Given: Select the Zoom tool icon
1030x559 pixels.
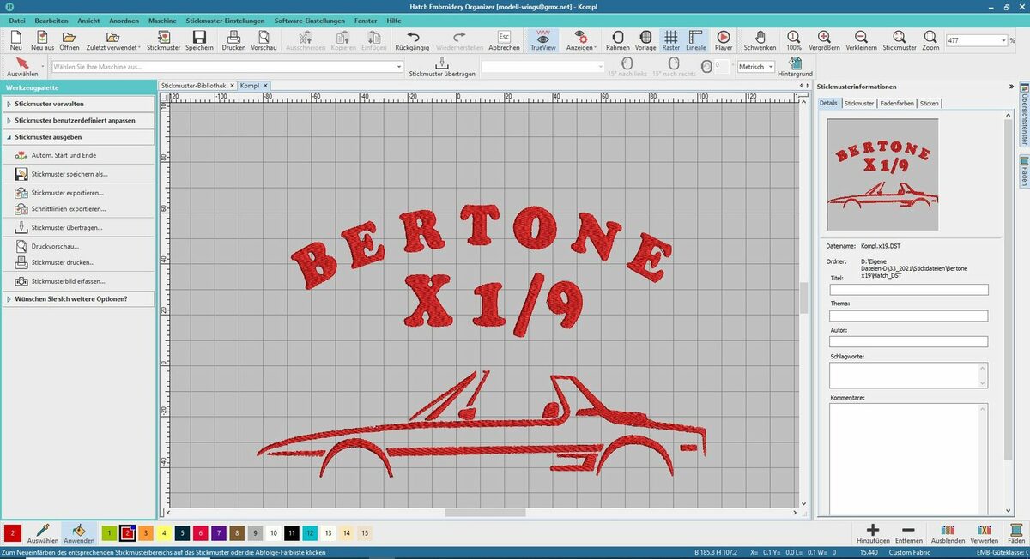Looking at the screenshot, I should (x=930, y=38).
